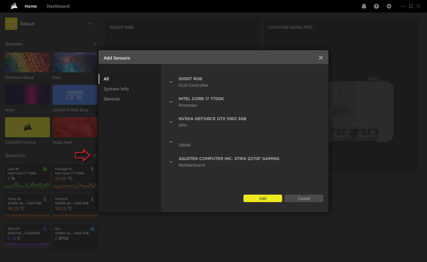
Task: Click the yellow Add button
Action: coord(263,198)
